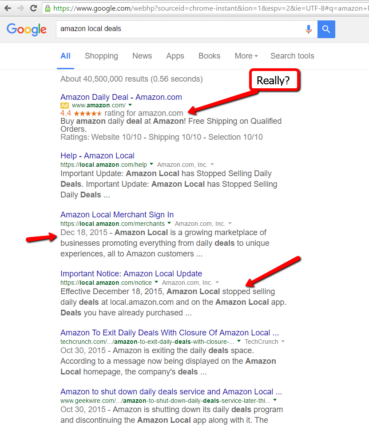Image resolution: width=369 pixels, height=425 pixels.
Task: Click the https://local.amazon.com/notice URL text
Action: tap(106, 283)
